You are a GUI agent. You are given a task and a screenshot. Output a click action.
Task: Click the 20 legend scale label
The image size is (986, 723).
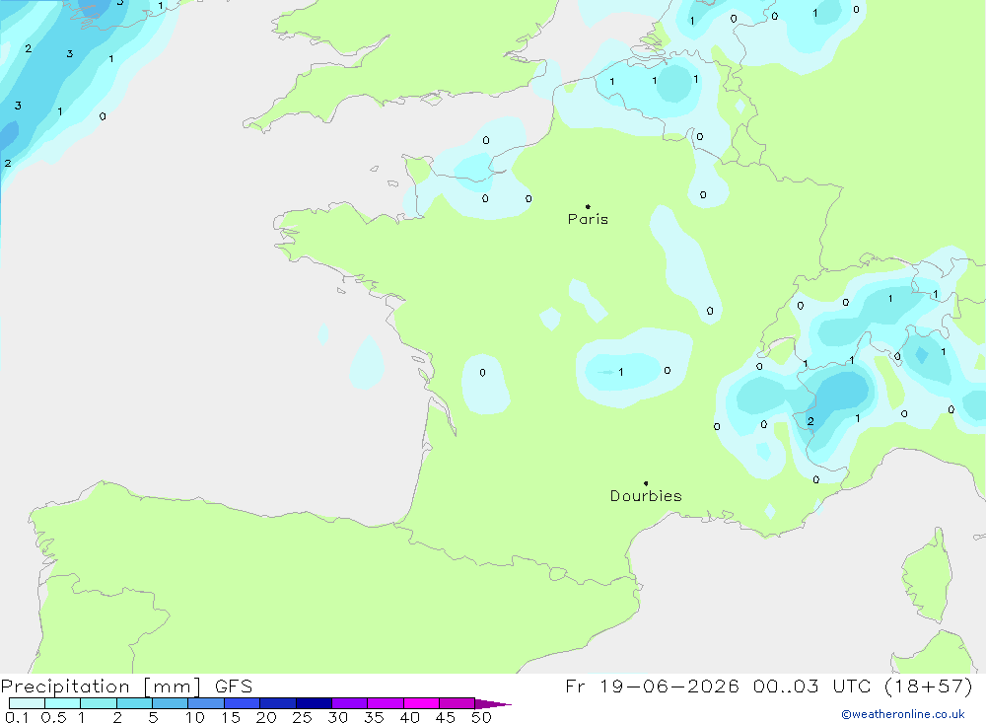click(266, 717)
